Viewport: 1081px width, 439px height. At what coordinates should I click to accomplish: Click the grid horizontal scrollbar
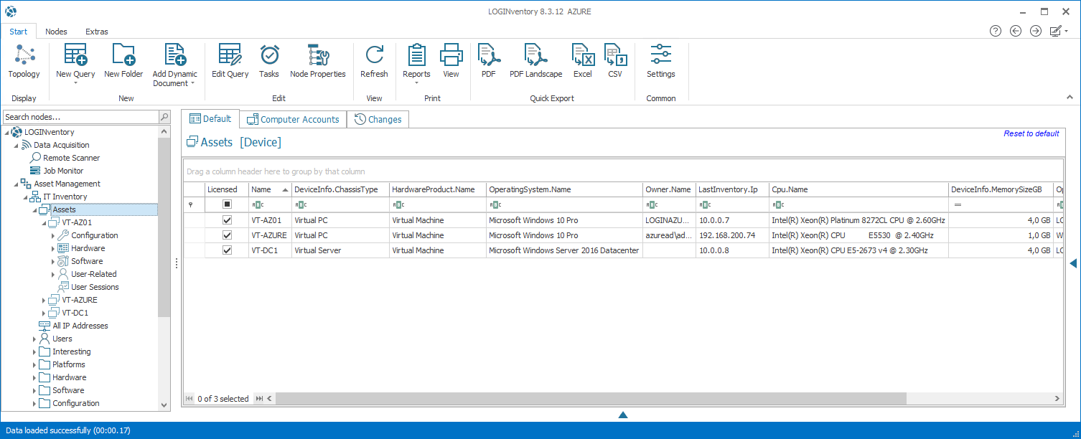pos(591,399)
